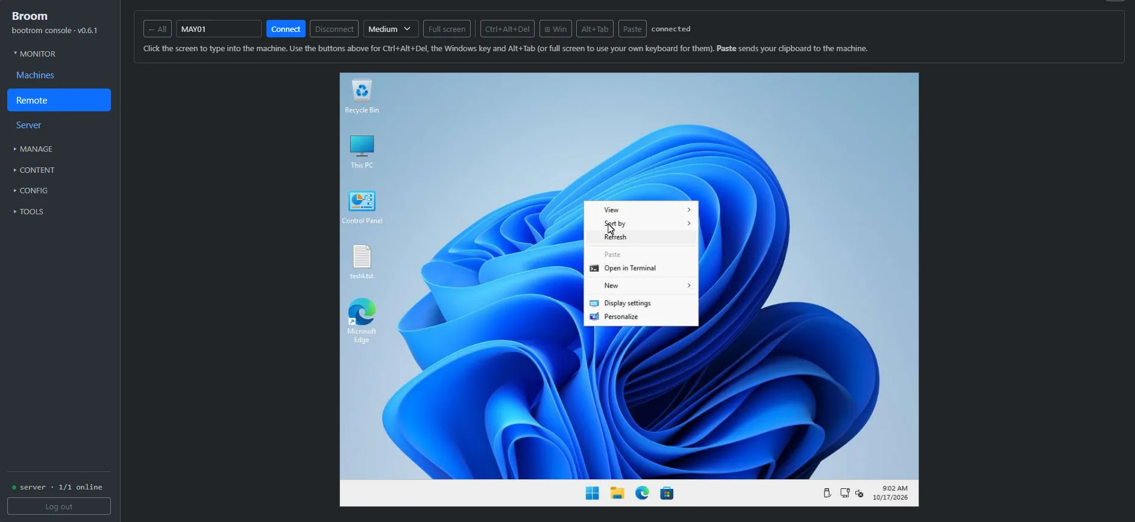Expand the MANAGE sidebar section

point(33,149)
